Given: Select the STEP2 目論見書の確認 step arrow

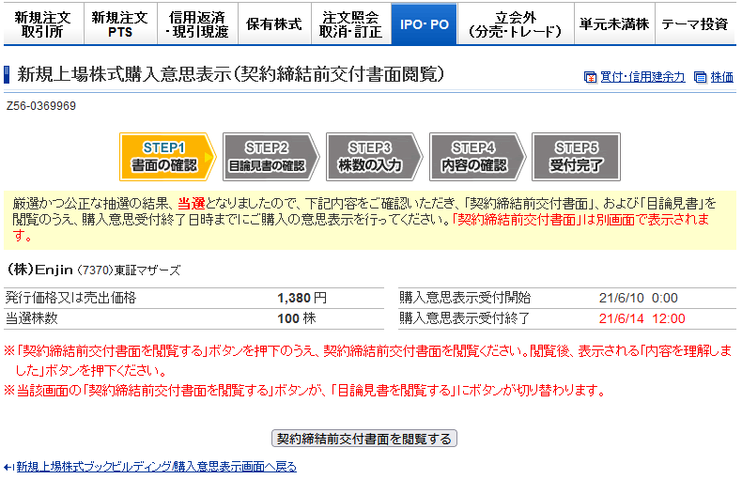Looking at the screenshot, I should 268,157.
